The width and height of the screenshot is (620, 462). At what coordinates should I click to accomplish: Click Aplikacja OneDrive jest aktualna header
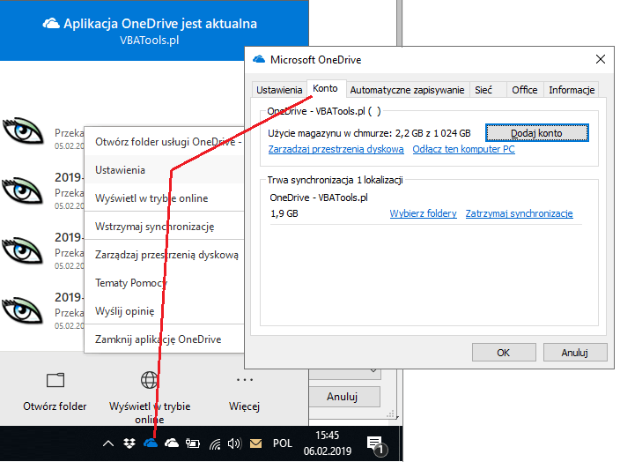[160, 24]
